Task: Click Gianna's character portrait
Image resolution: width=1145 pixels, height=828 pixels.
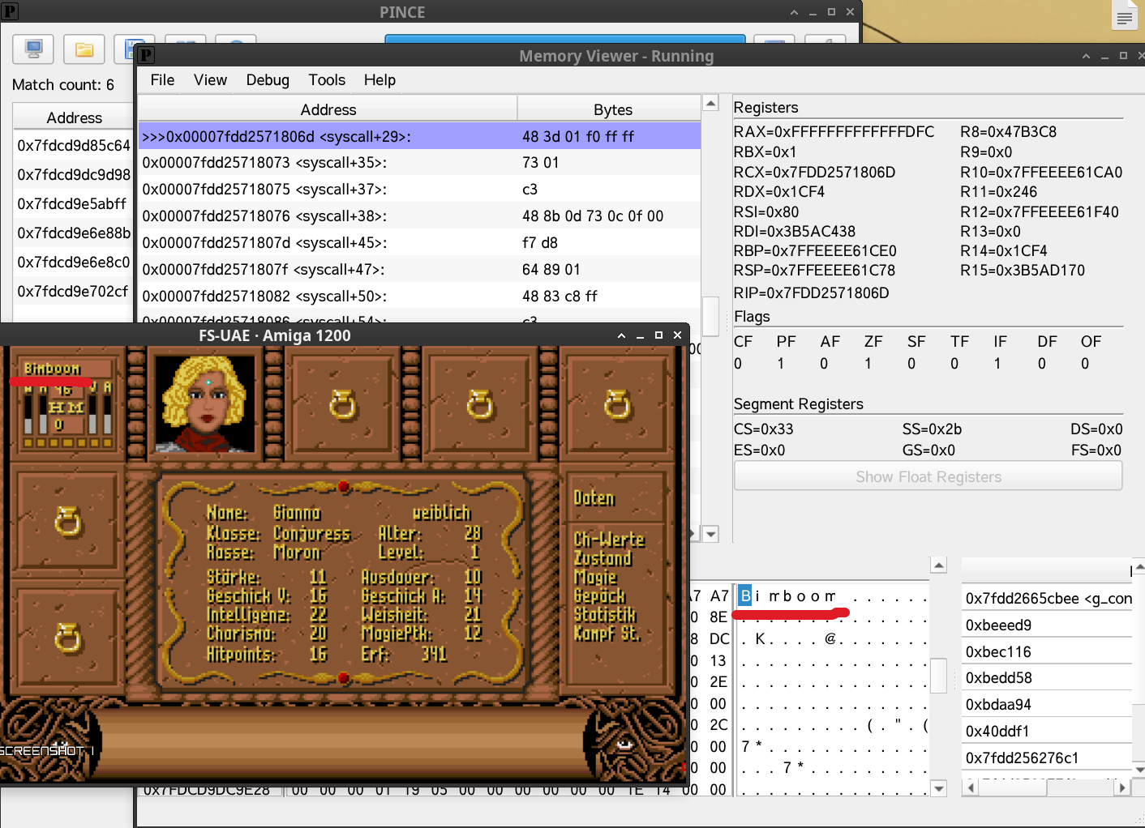Action: [205, 403]
